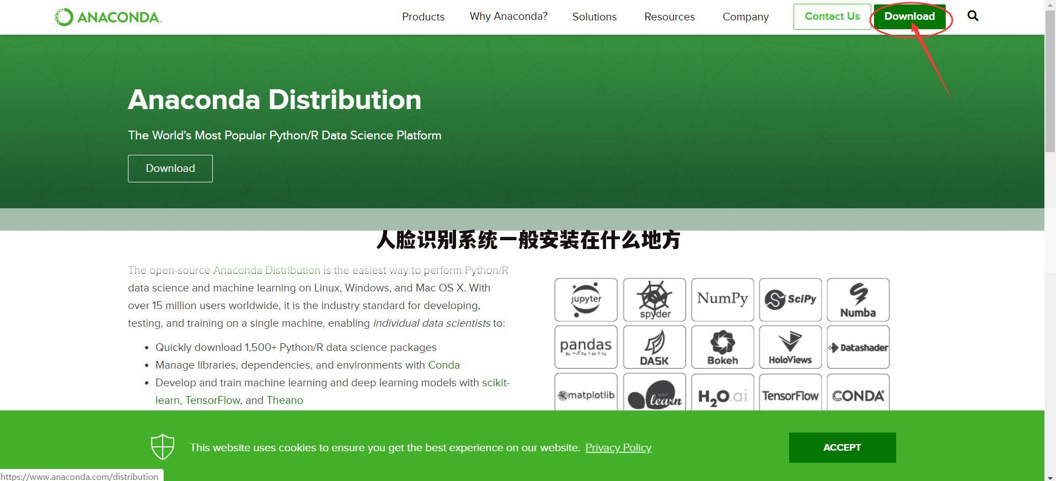Click the Bokeh logo tile
The height and width of the screenshot is (481, 1056).
tap(722, 347)
